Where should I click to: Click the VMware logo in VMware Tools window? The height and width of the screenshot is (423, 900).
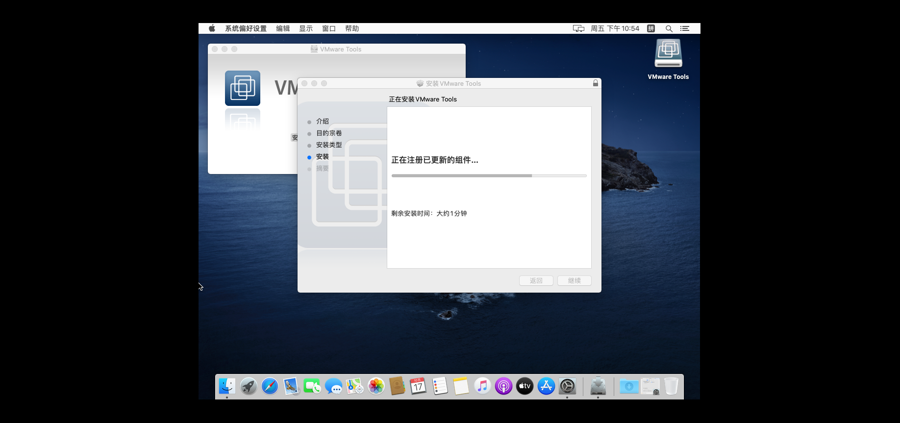pyautogui.click(x=243, y=88)
